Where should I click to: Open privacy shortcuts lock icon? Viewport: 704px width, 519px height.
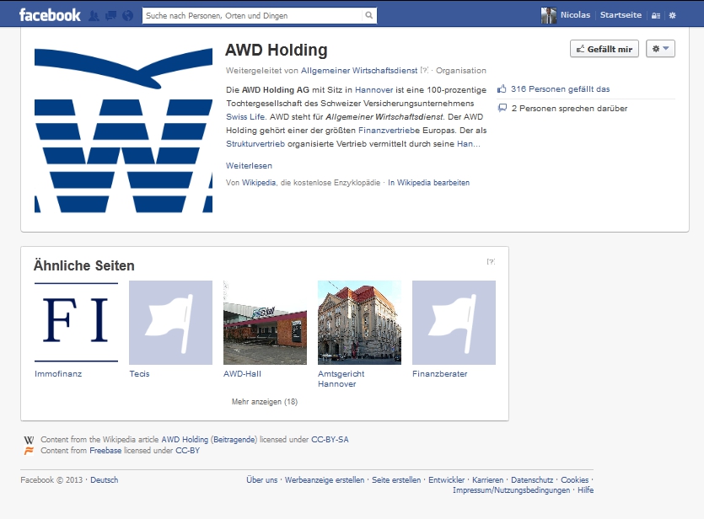pos(656,15)
